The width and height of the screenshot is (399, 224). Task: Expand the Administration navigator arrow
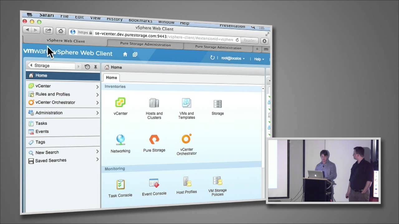(x=97, y=113)
